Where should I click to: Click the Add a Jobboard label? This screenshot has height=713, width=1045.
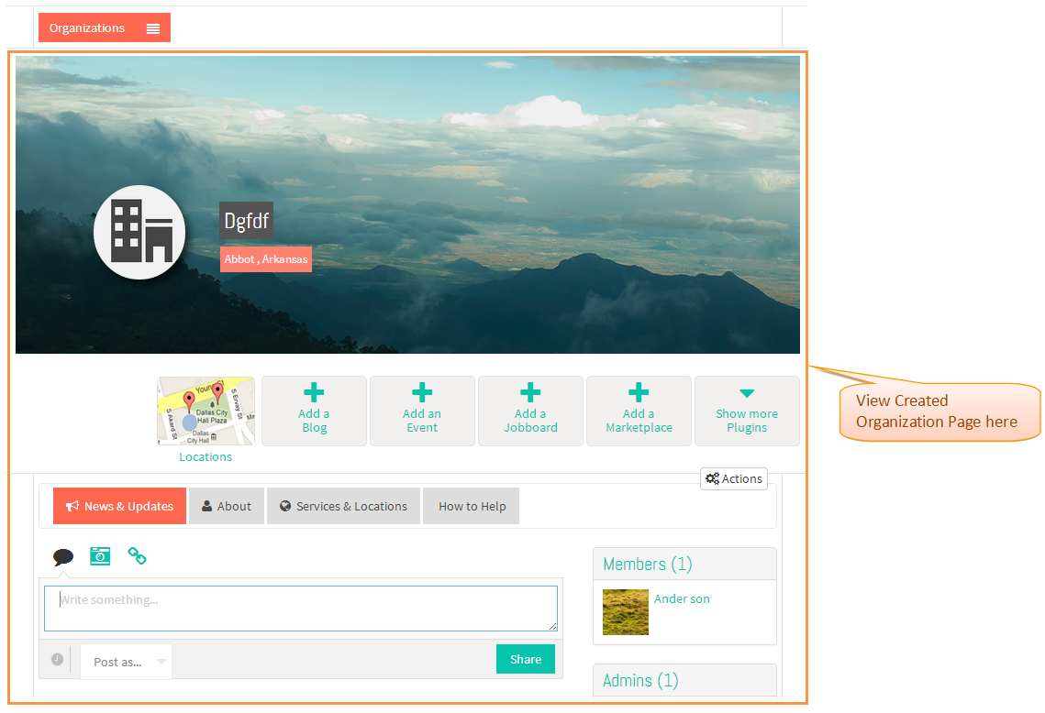click(x=530, y=421)
